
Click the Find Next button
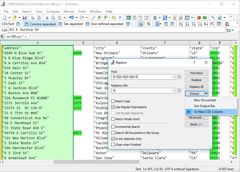pos(197,73)
